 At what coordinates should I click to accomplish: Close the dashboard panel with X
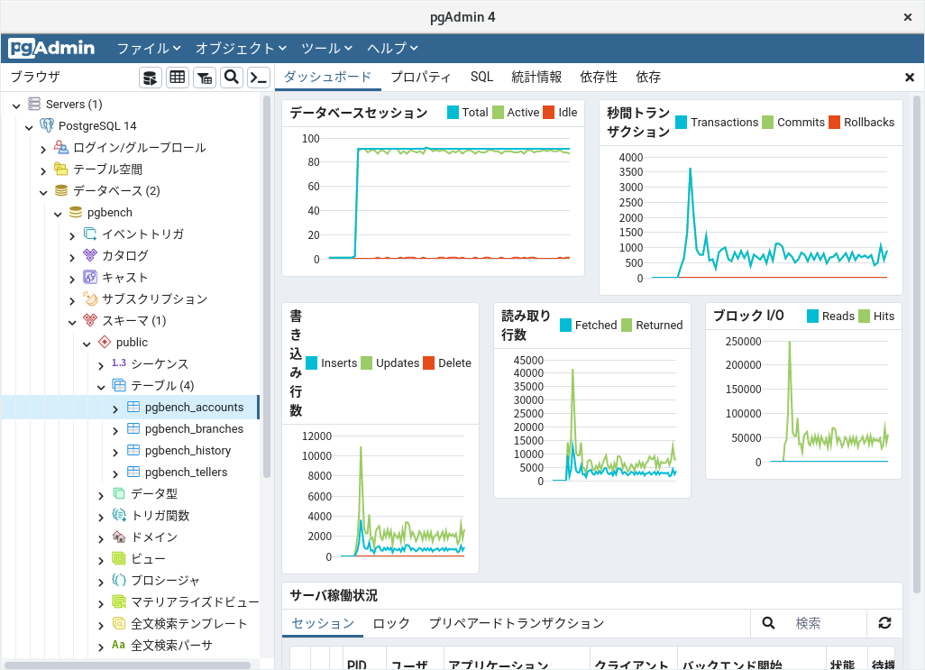point(910,78)
